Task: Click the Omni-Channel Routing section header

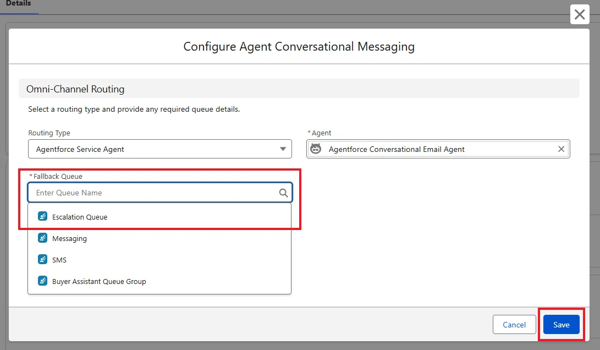Action: click(299, 89)
